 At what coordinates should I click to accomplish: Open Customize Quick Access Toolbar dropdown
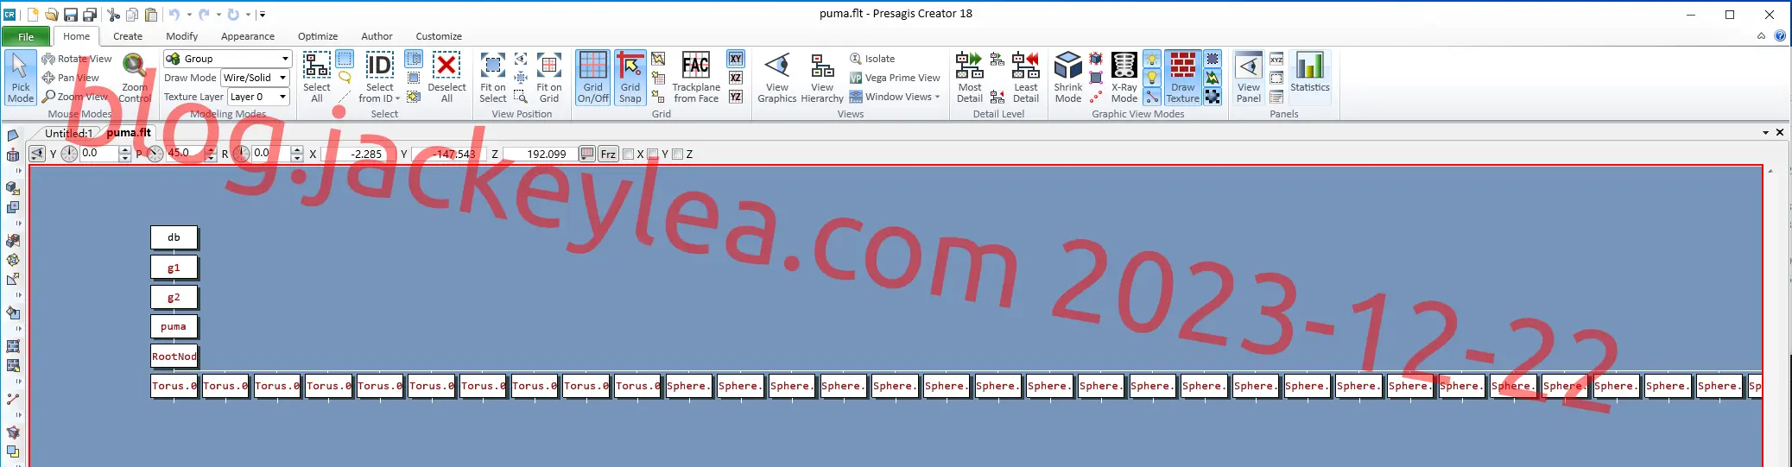point(263,15)
